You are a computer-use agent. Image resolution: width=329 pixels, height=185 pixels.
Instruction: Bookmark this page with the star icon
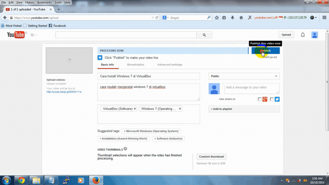pyautogui.click(x=217, y=18)
